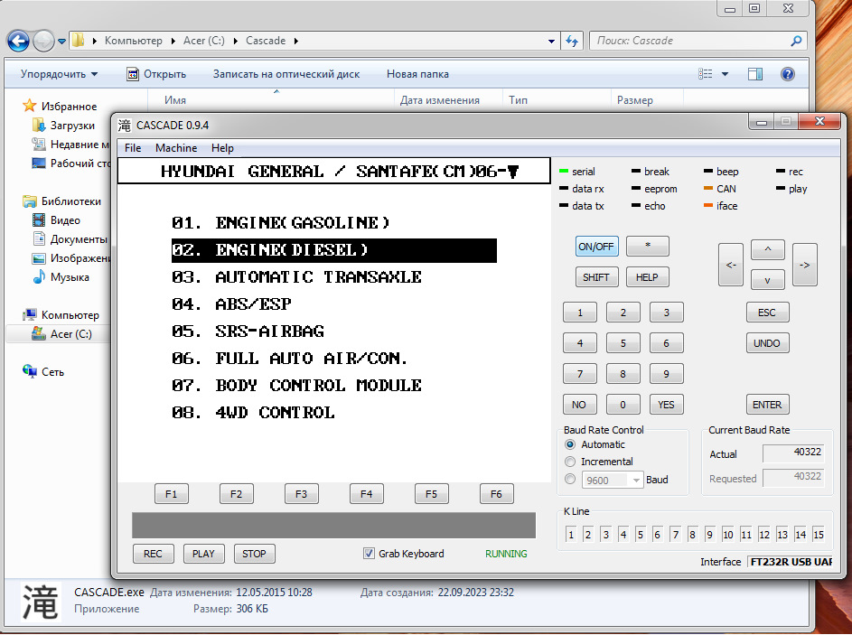Click the ESC button
The height and width of the screenshot is (635, 852).
pyautogui.click(x=767, y=313)
